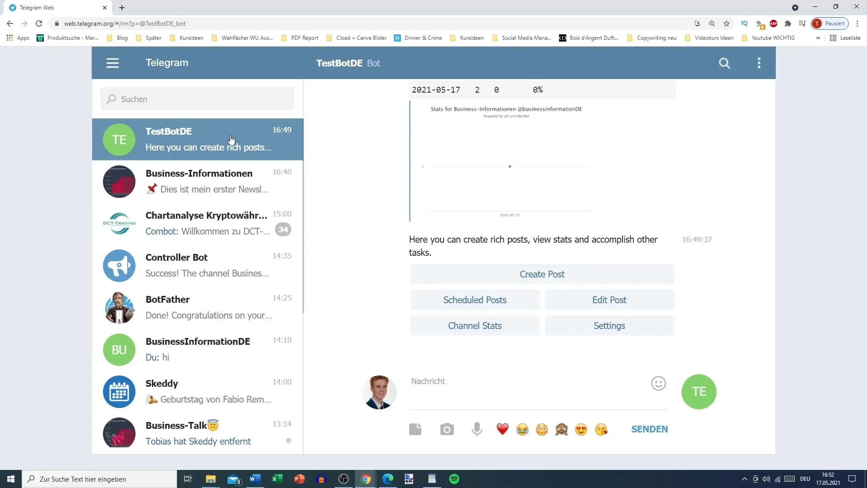Select the attachment file icon
This screenshot has width=867, height=488.
pos(417,429)
